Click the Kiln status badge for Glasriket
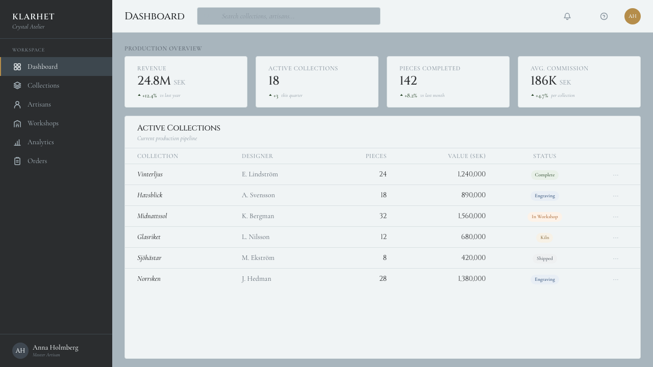The width and height of the screenshot is (653, 367). click(545, 238)
